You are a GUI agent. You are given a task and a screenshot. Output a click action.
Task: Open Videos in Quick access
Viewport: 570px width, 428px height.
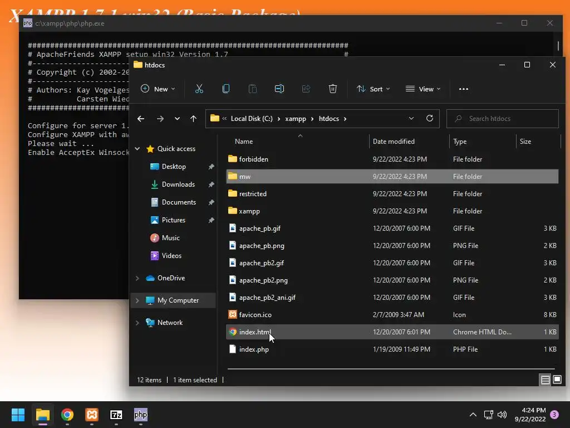tap(171, 255)
